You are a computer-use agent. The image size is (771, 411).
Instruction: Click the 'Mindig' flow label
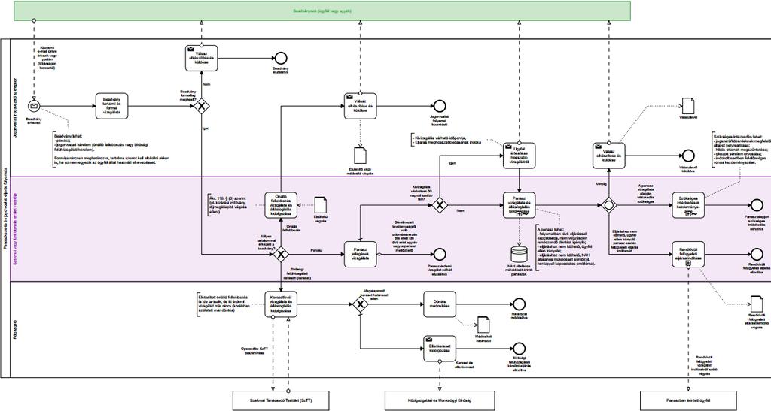(600, 183)
